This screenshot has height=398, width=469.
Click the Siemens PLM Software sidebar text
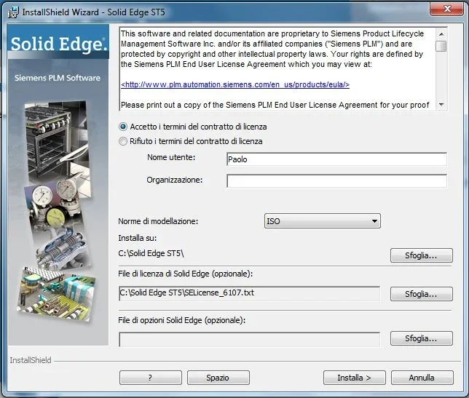point(58,78)
